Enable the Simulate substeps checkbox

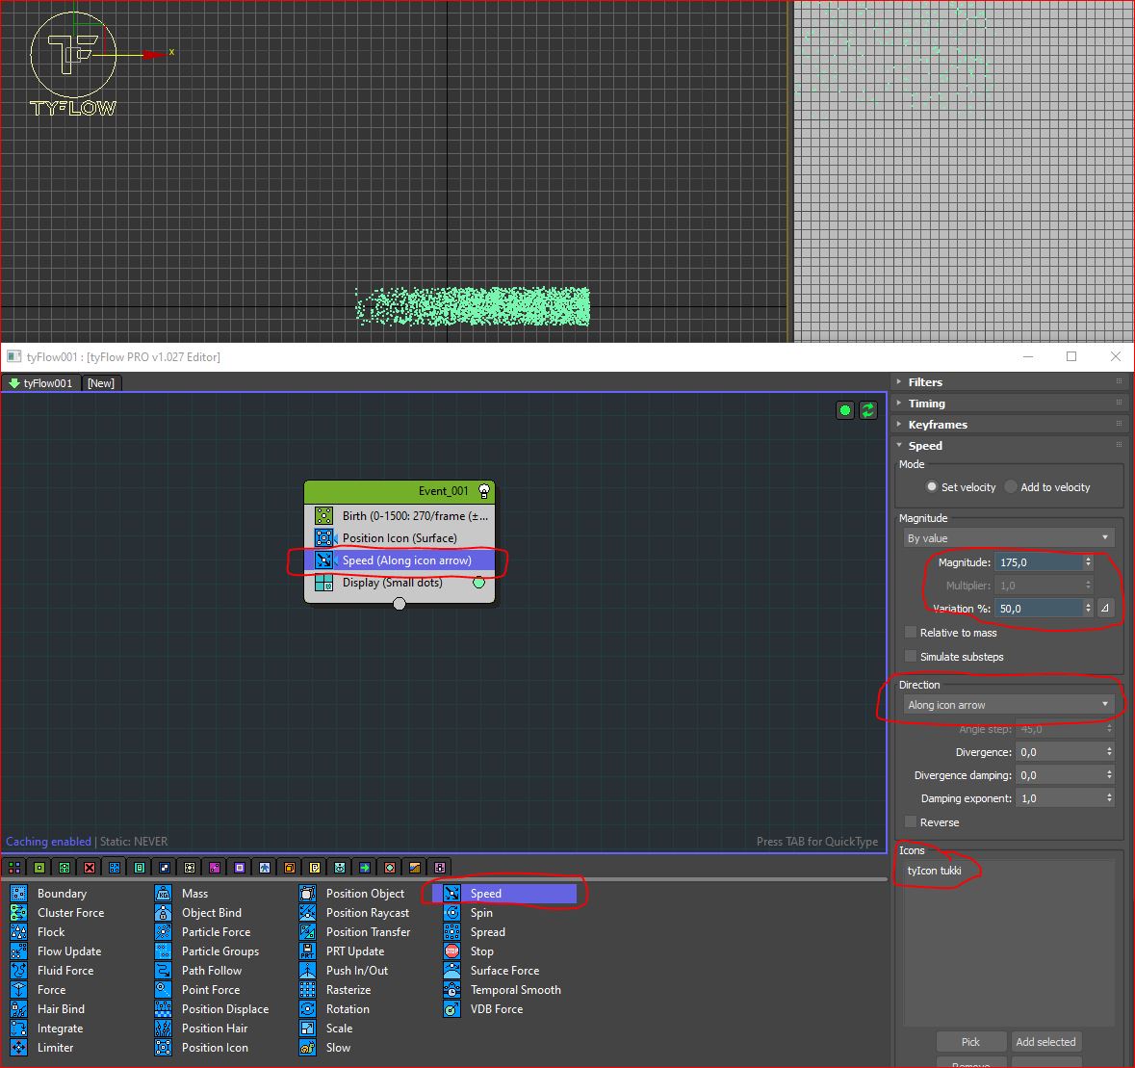click(912, 657)
